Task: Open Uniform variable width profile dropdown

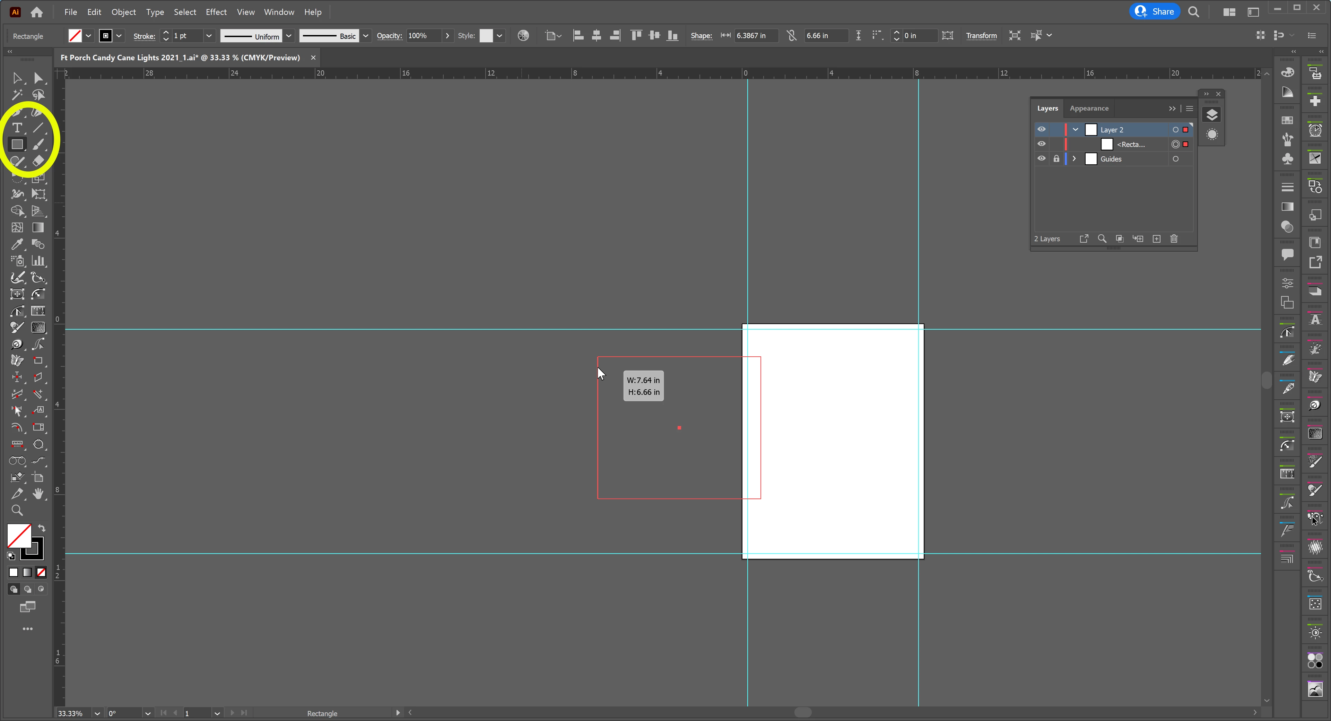Action: click(x=289, y=36)
